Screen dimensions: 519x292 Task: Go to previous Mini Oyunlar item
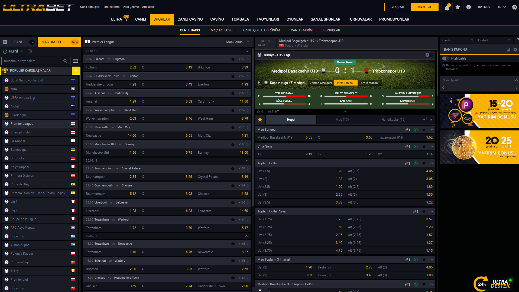click(443, 88)
